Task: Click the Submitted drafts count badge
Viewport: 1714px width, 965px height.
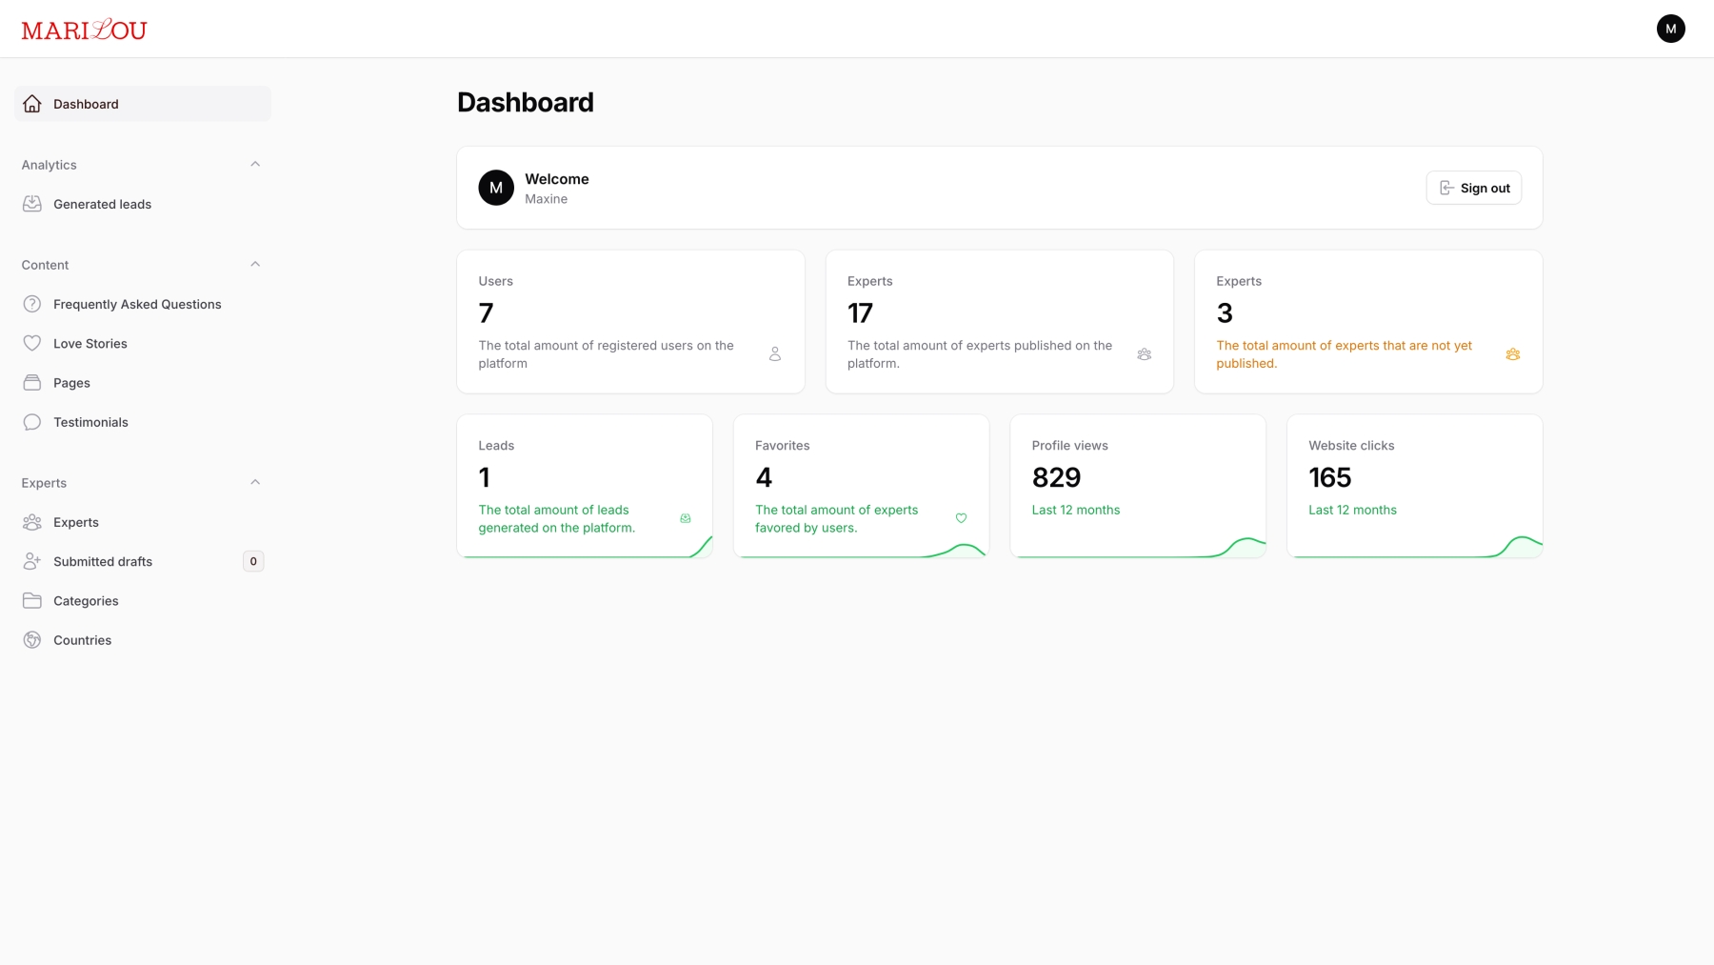Action: [253, 561]
